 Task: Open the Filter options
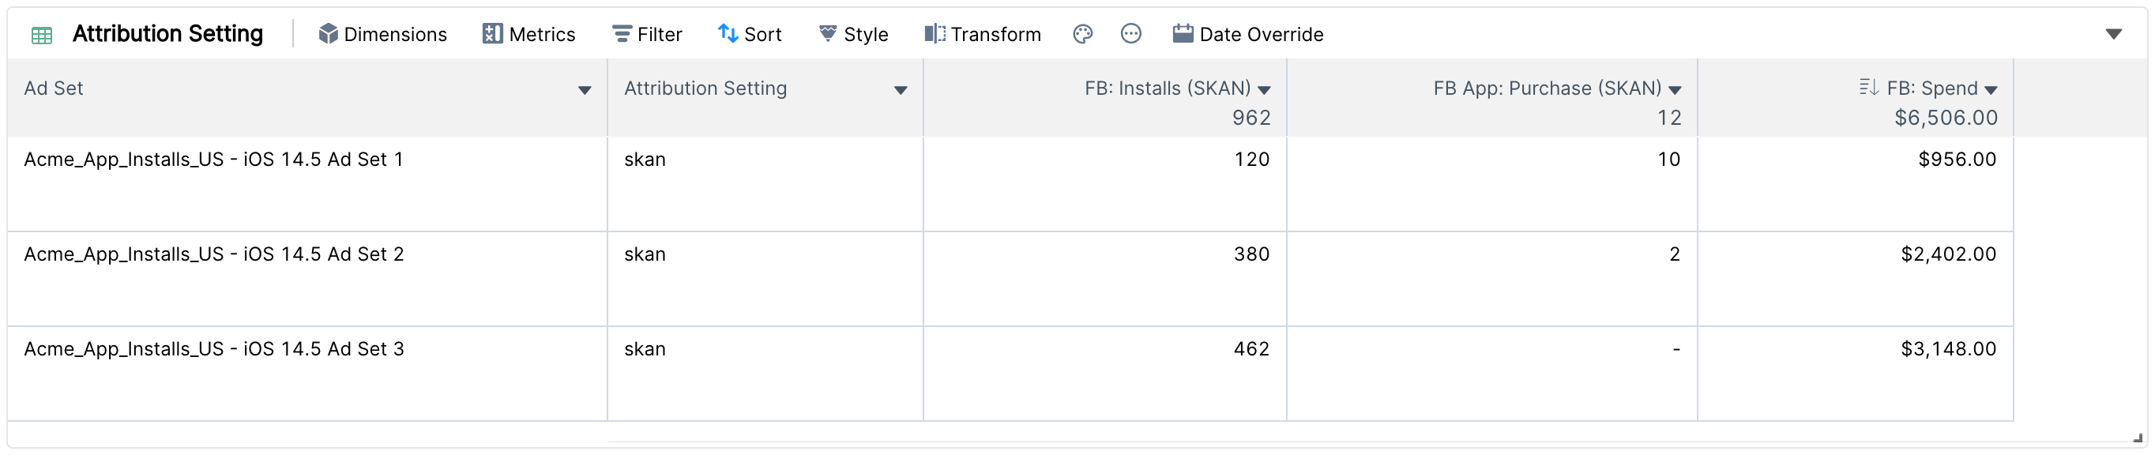[647, 34]
